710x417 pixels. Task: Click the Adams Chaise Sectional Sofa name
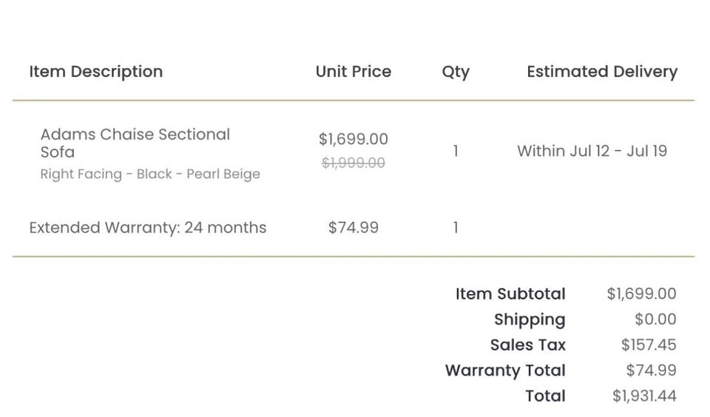click(135, 143)
